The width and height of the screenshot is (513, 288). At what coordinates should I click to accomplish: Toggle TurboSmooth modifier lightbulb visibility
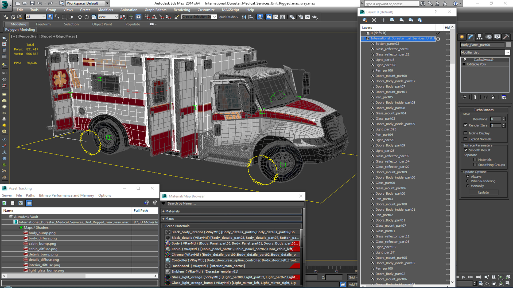(x=465, y=59)
